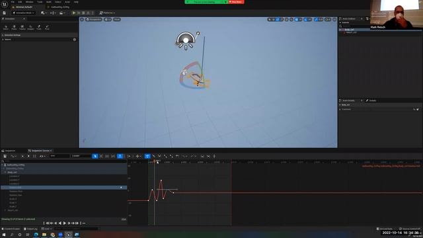Open the Platforms dropdown

tap(107, 13)
